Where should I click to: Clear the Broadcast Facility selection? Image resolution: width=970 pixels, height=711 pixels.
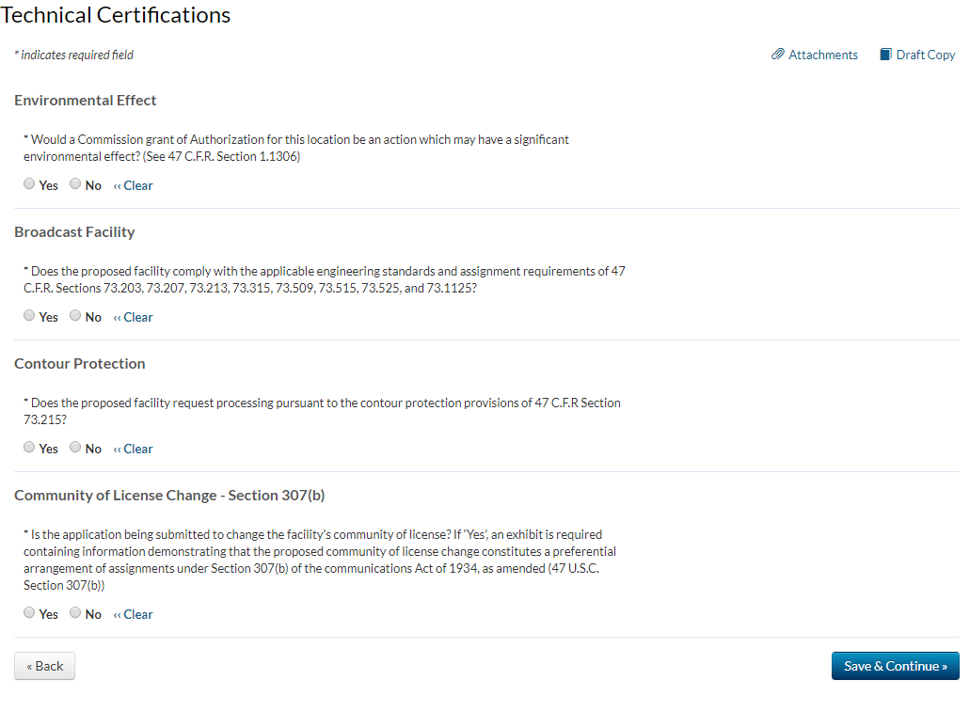134,318
